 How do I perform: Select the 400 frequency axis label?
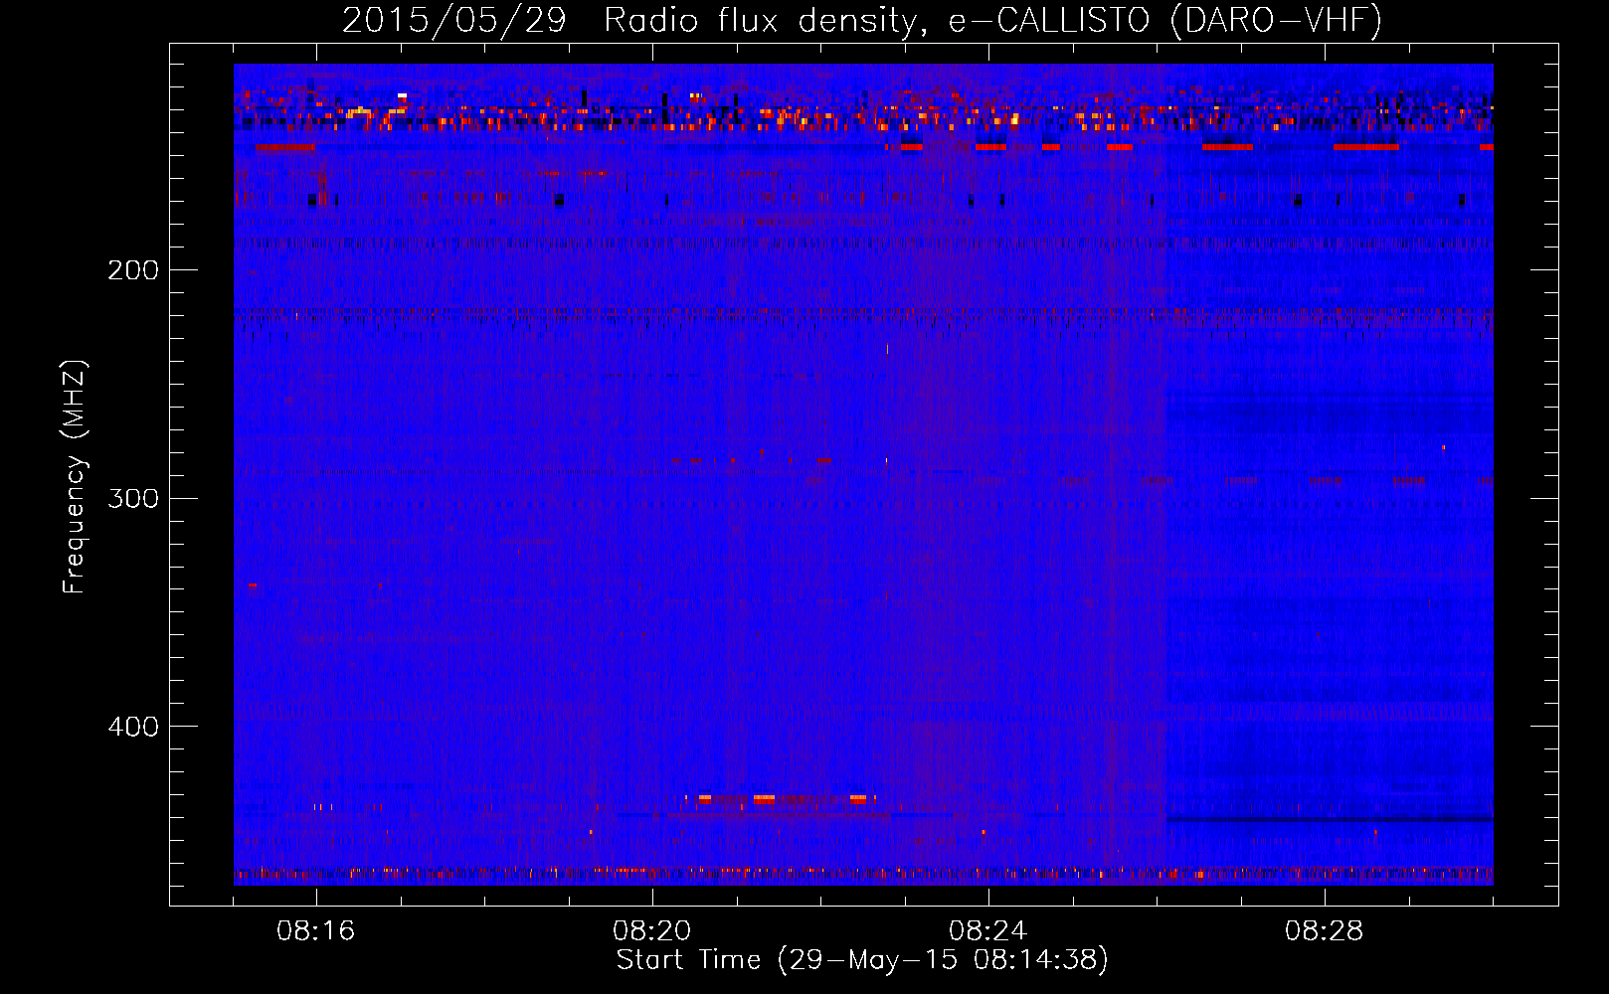[x=133, y=727]
